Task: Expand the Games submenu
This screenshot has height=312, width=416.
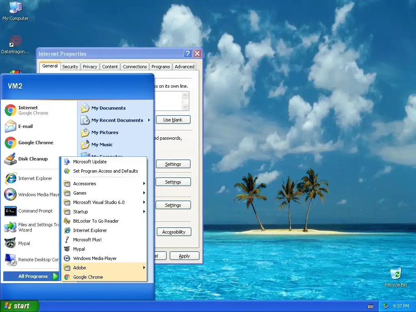Action: pos(104,193)
